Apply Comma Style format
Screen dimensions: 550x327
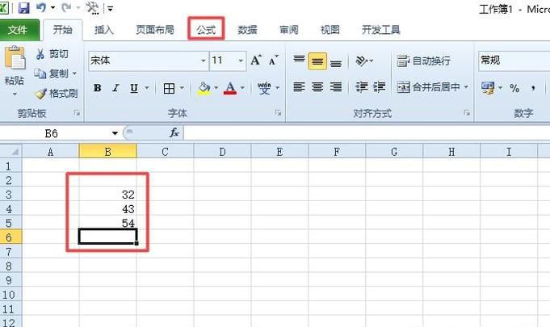[x=533, y=88]
